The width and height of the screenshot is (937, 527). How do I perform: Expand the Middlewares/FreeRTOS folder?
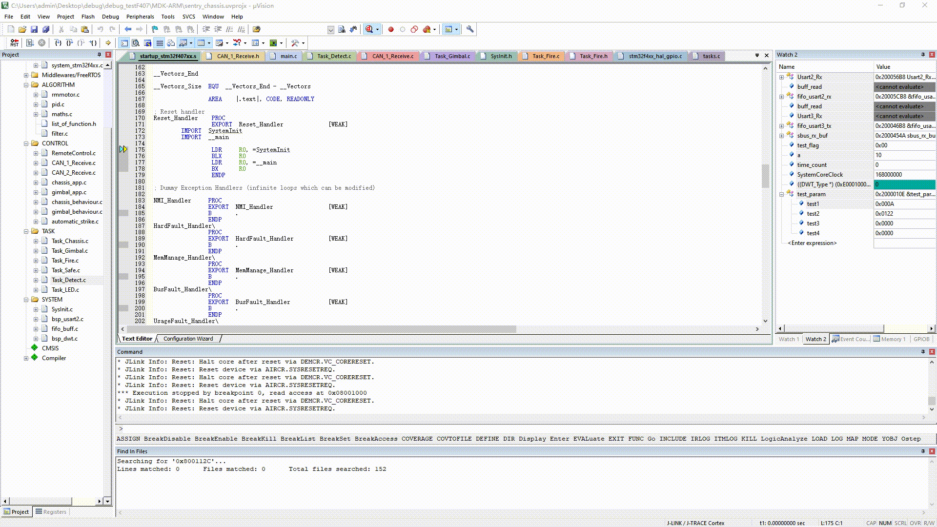pos(26,75)
